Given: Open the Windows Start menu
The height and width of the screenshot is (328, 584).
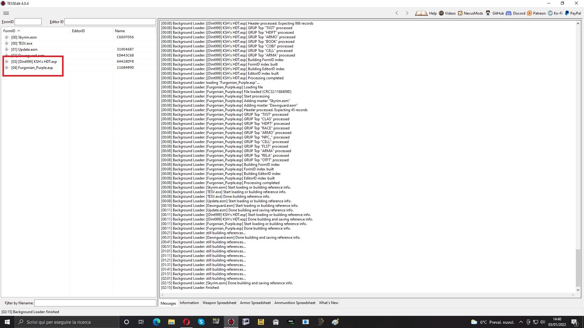Looking at the screenshot, I should (7, 322).
